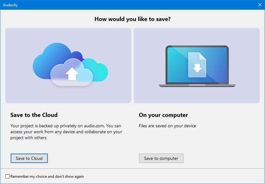Click the Save to the Cloud heading
Image resolution: width=265 pixels, height=184 pixels.
34,115
